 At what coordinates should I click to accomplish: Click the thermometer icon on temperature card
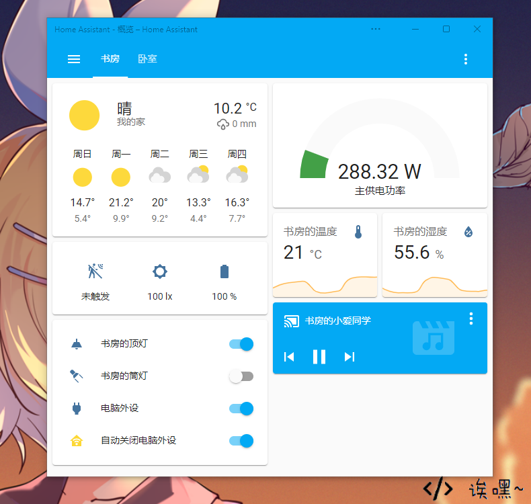[358, 232]
